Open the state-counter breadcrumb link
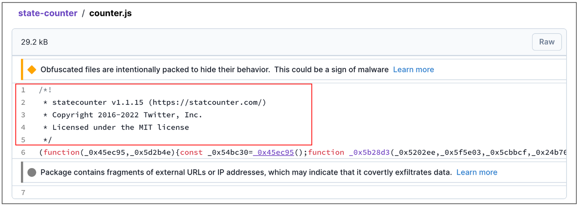 click(x=47, y=13)
